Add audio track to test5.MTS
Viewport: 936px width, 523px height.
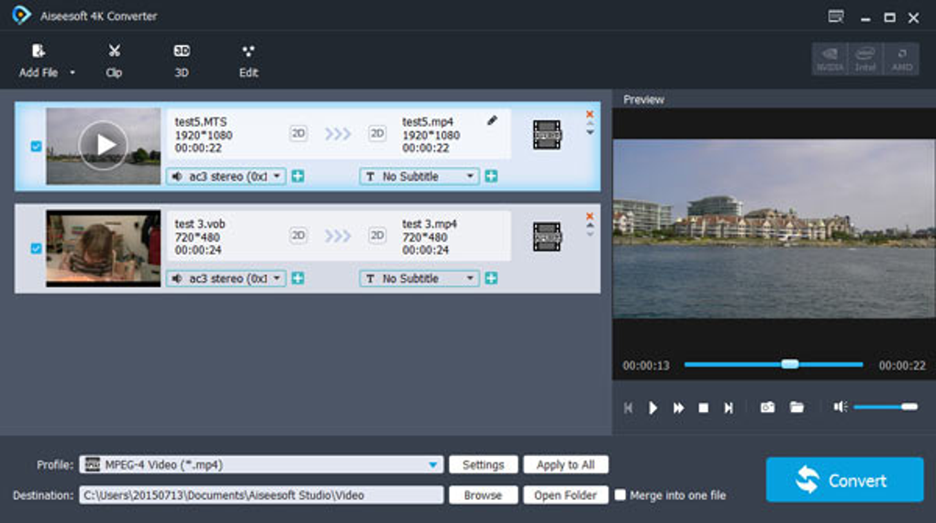[298, 176]
